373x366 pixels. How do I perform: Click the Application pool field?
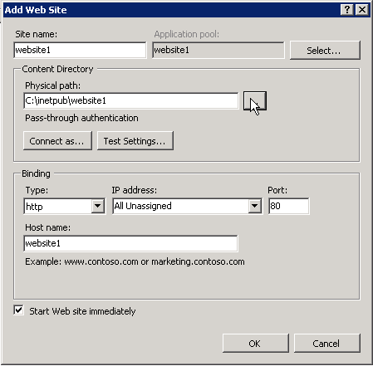point(218,50)
